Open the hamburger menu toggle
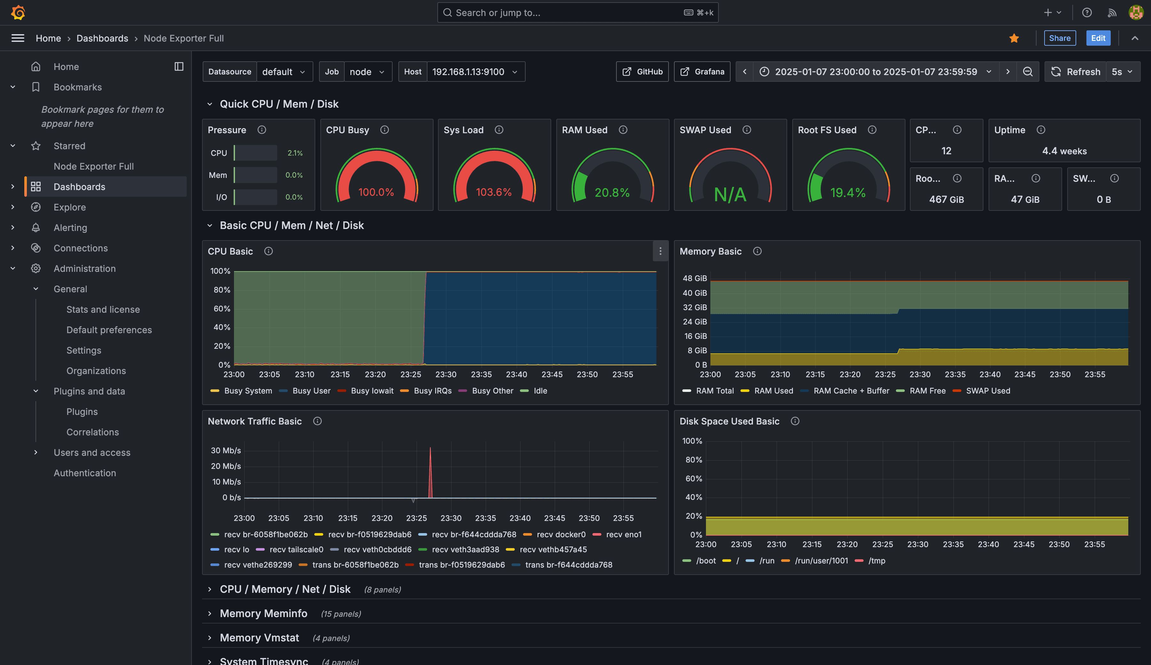The image size is (1151, 665). click(x=18, y=38)
